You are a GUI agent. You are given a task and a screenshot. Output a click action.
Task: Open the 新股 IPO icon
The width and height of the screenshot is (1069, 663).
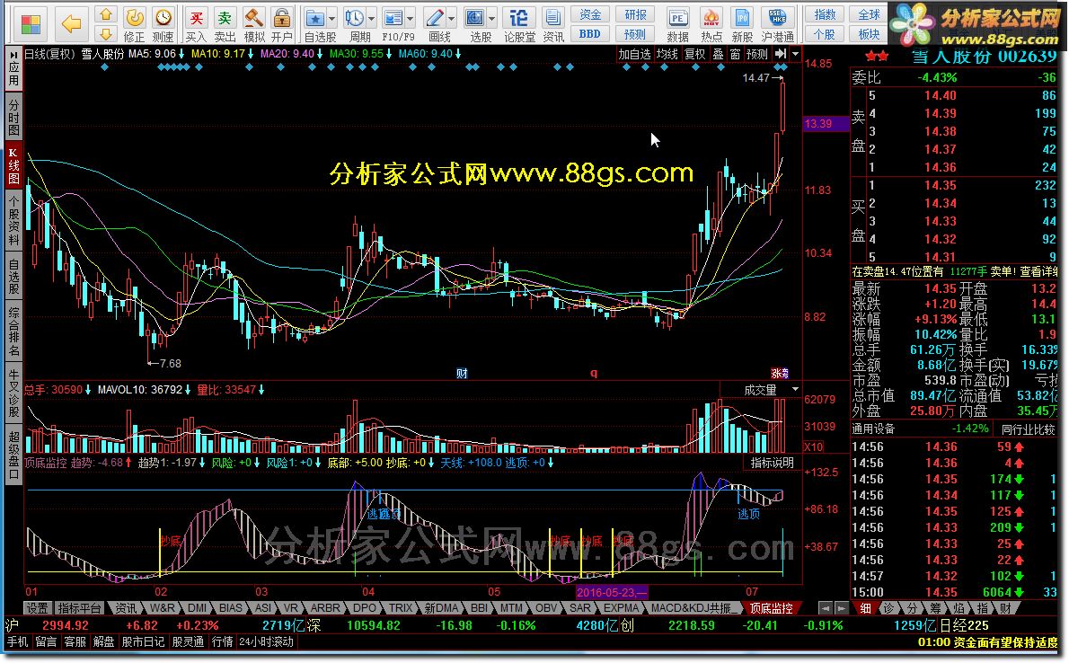[742, 24]
